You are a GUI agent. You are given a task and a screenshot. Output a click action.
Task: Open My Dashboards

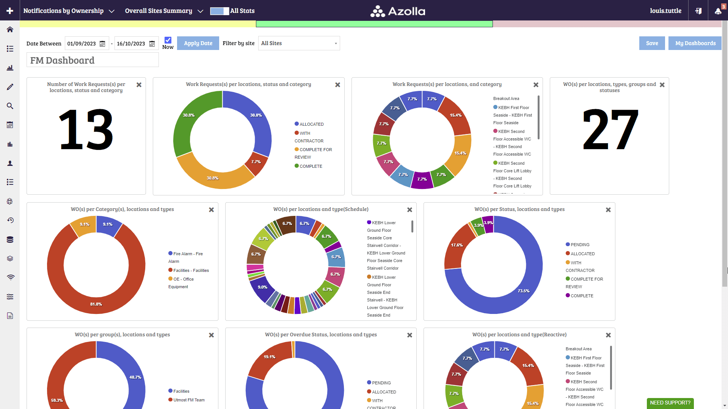pyautogui.click(x=695, y=43)
